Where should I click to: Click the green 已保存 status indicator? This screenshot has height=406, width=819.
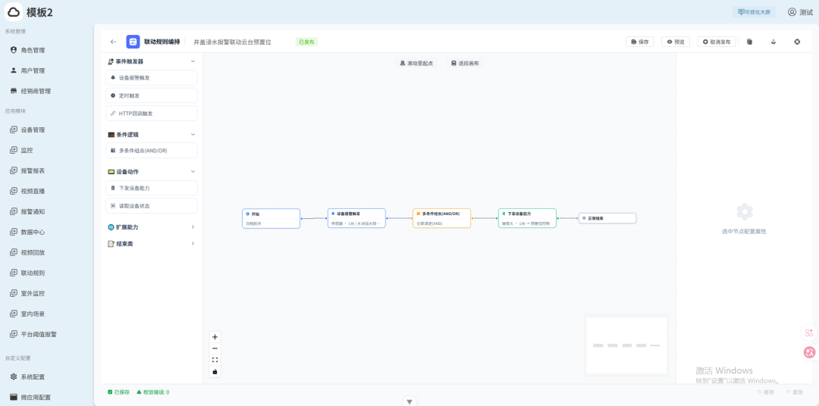click(118, 392)
